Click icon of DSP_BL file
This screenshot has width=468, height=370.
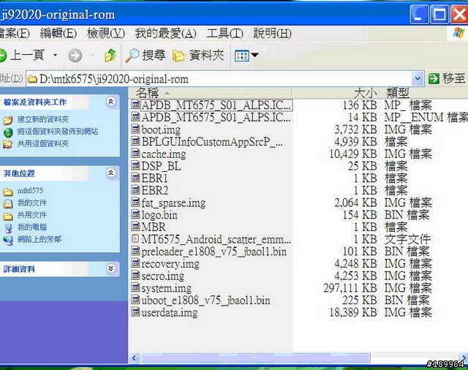coord(135,166)
